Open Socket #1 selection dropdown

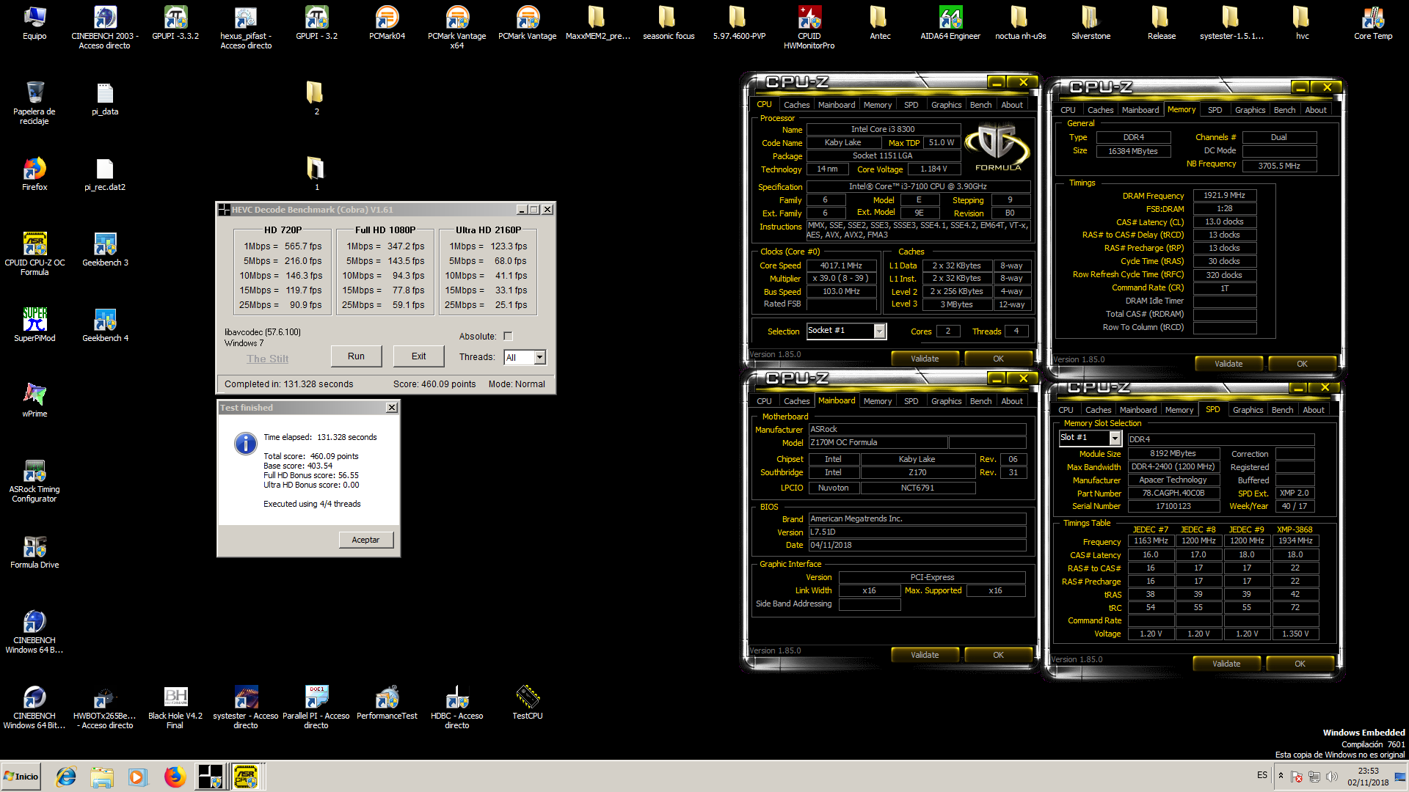point(879,331)
